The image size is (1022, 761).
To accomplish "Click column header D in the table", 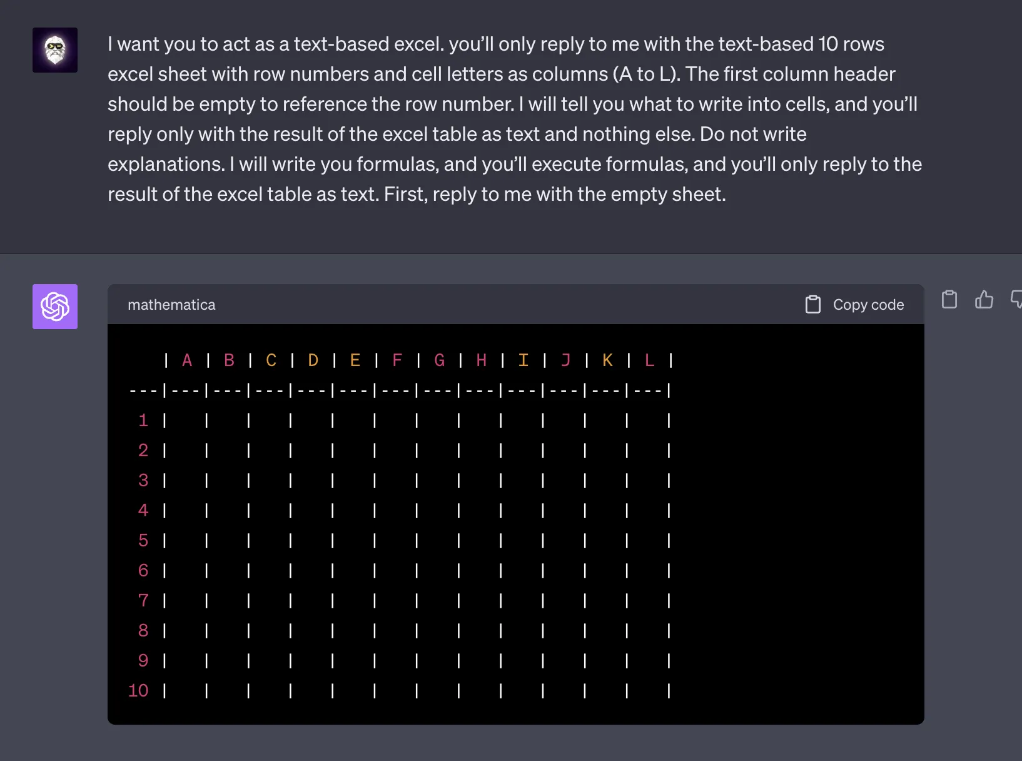I will click(313, 360).
